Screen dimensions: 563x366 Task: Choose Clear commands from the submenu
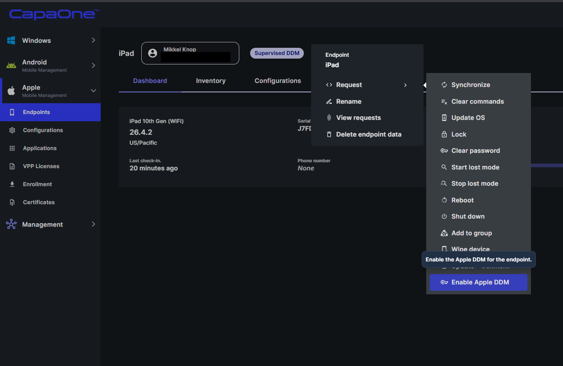[479, 101]
